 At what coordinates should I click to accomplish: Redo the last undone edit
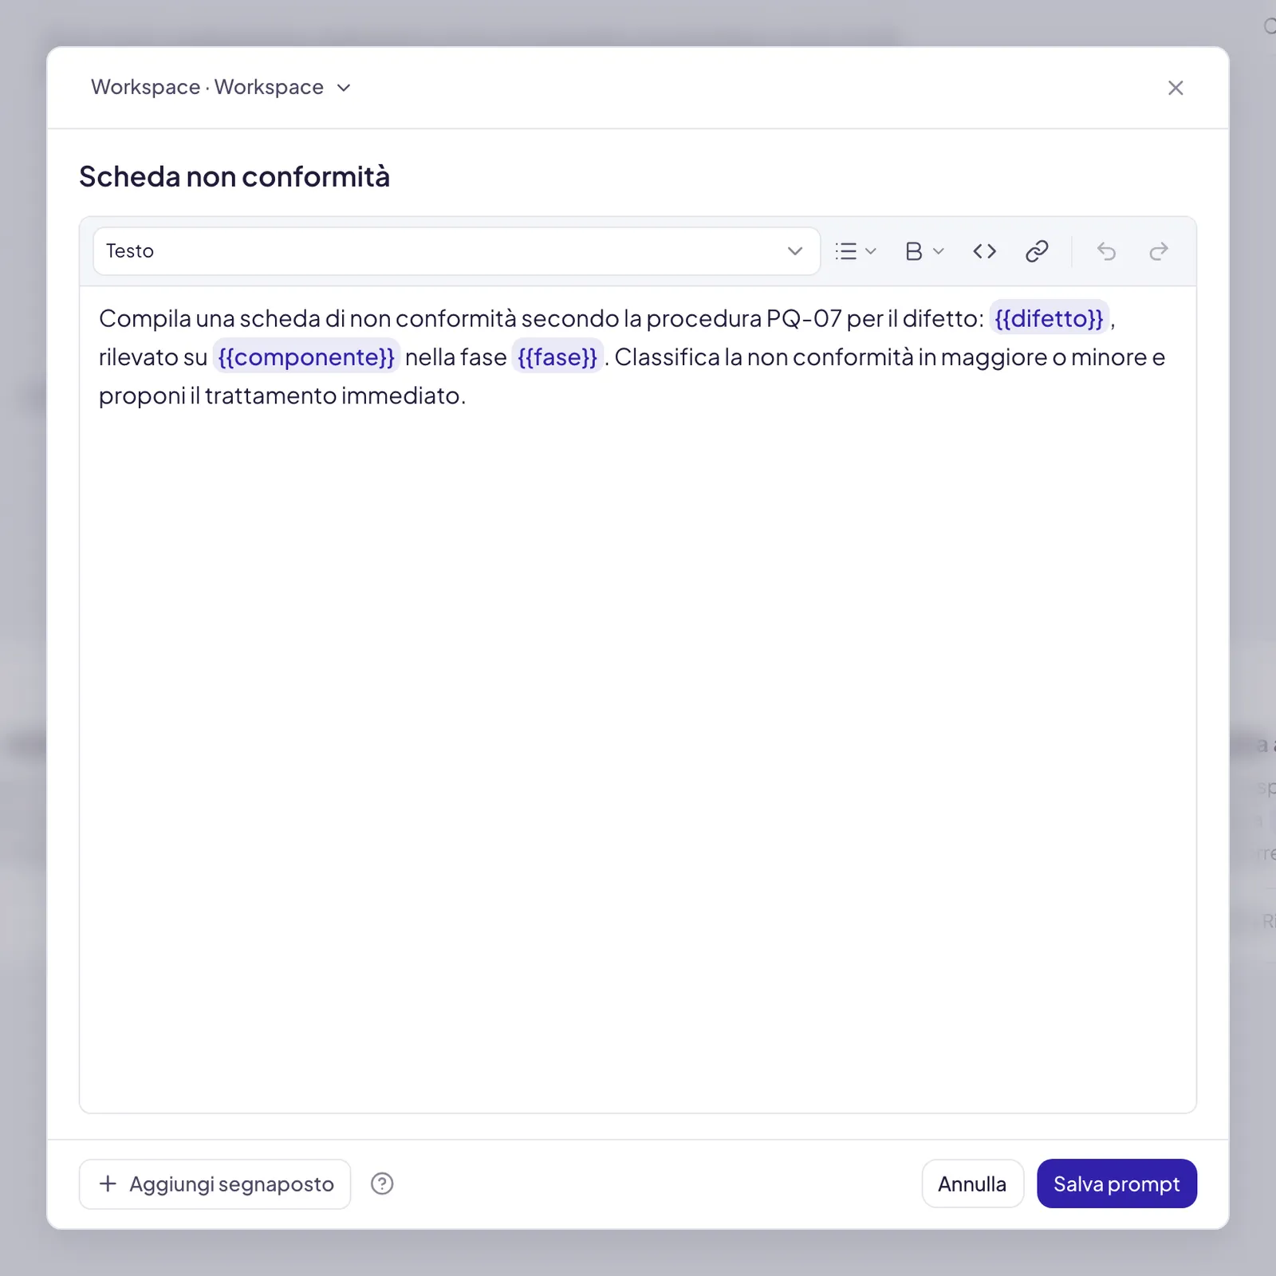(1159, 251)
